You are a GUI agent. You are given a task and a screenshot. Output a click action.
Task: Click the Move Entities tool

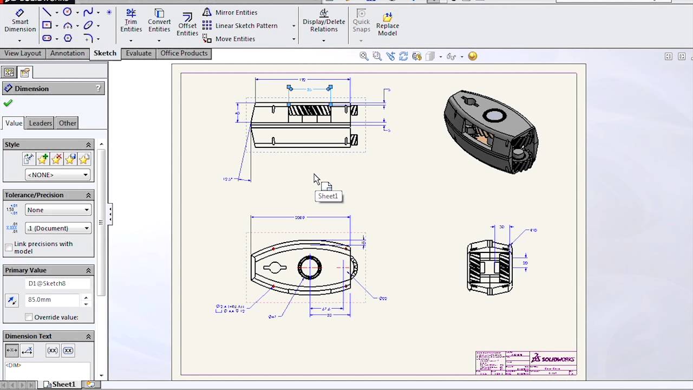(x=228, y=39)
